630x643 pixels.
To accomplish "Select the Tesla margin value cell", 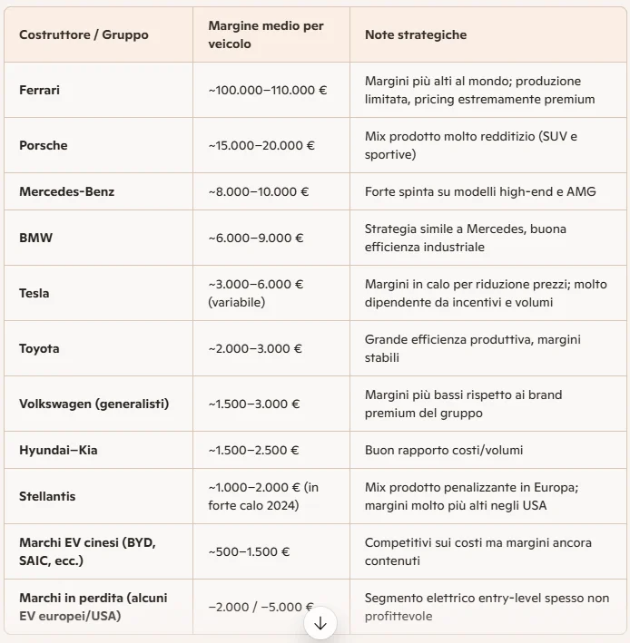I will coord(271,293).
